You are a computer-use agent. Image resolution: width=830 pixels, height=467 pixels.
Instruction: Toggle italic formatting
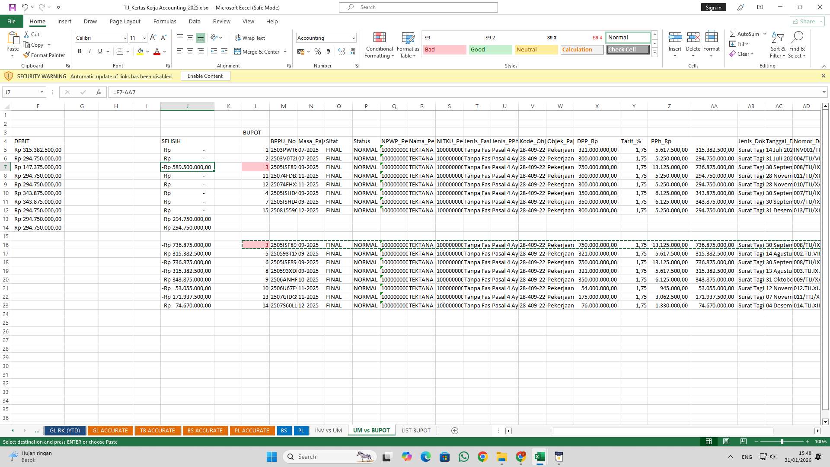click(90, 51)
